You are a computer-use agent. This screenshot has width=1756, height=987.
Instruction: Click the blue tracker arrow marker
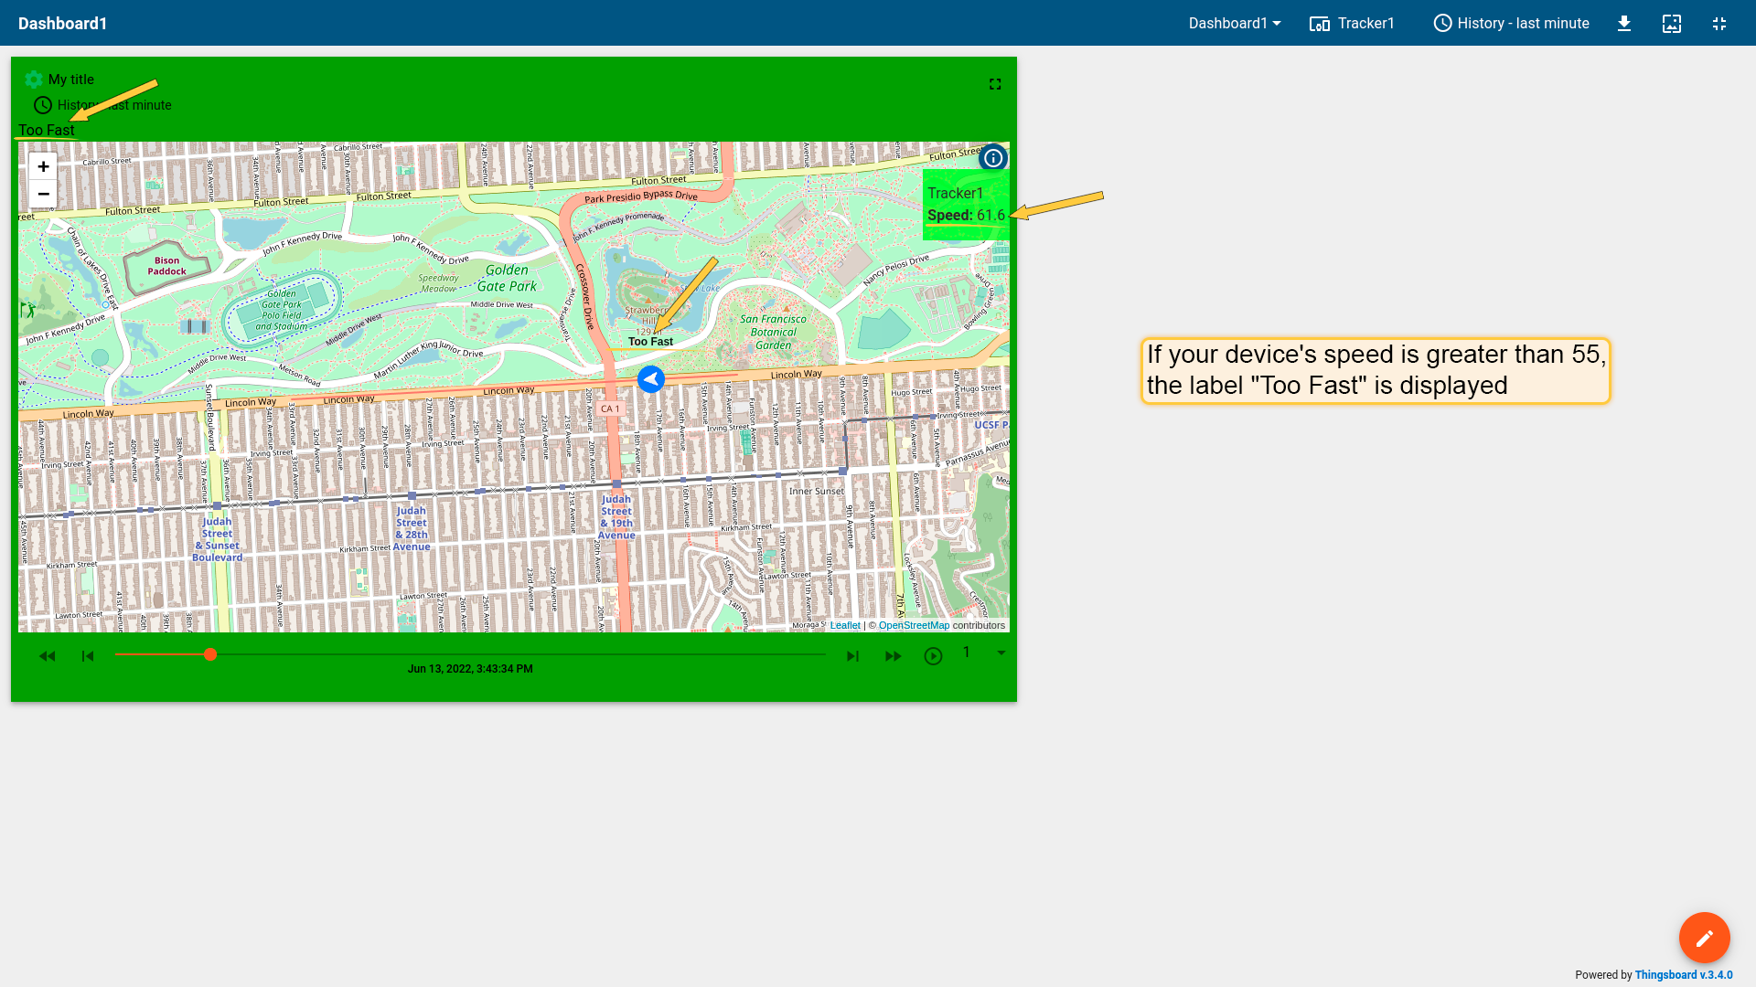(x=651, y=379)
